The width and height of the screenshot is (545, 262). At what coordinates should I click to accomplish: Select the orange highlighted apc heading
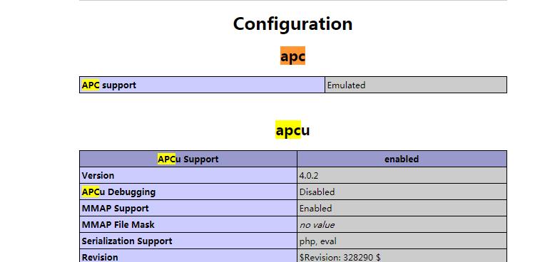tap(292, 56)
